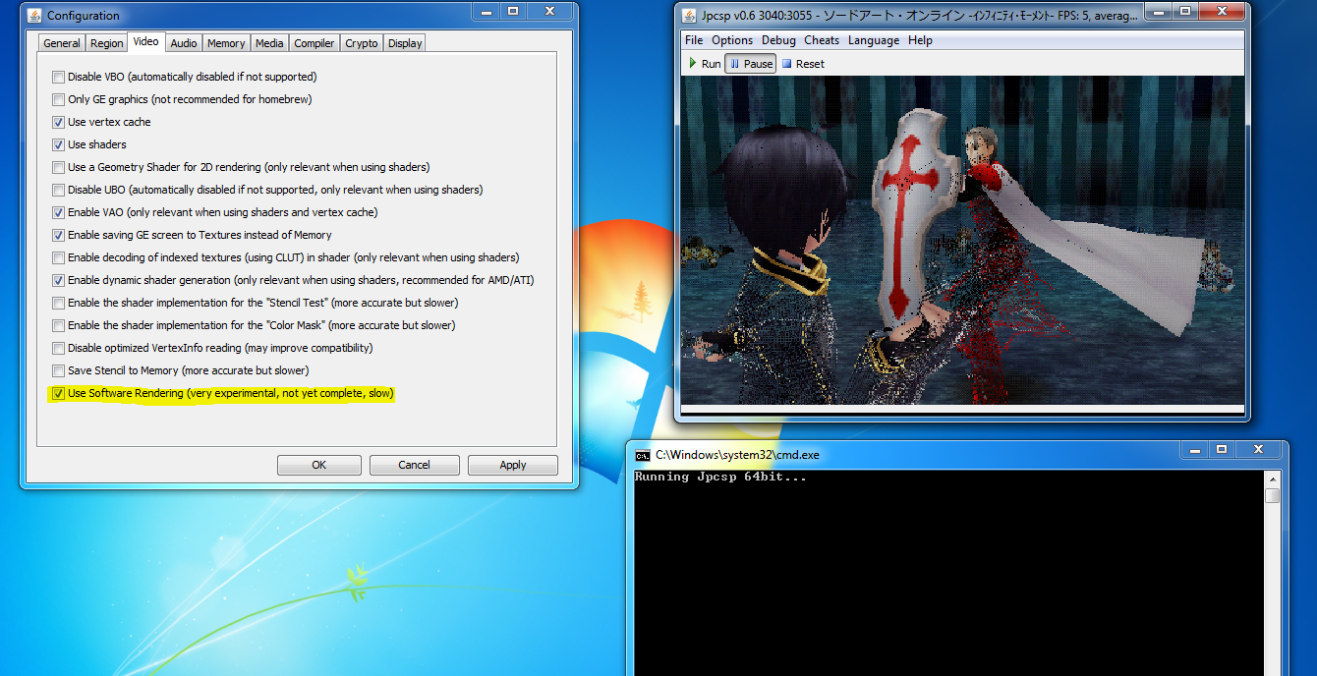Click Reset in Jpcsp toolbar
The height and width of the screenshot is (676, 1317).
[803, 64]
